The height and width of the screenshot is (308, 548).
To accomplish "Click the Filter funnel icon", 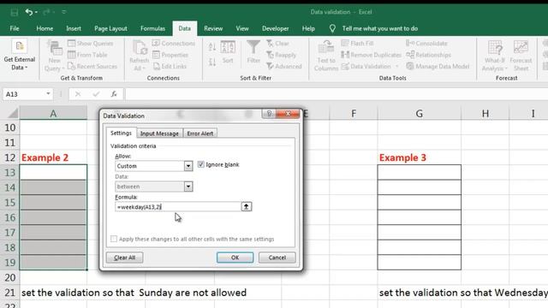I will (x=253, y=52).
